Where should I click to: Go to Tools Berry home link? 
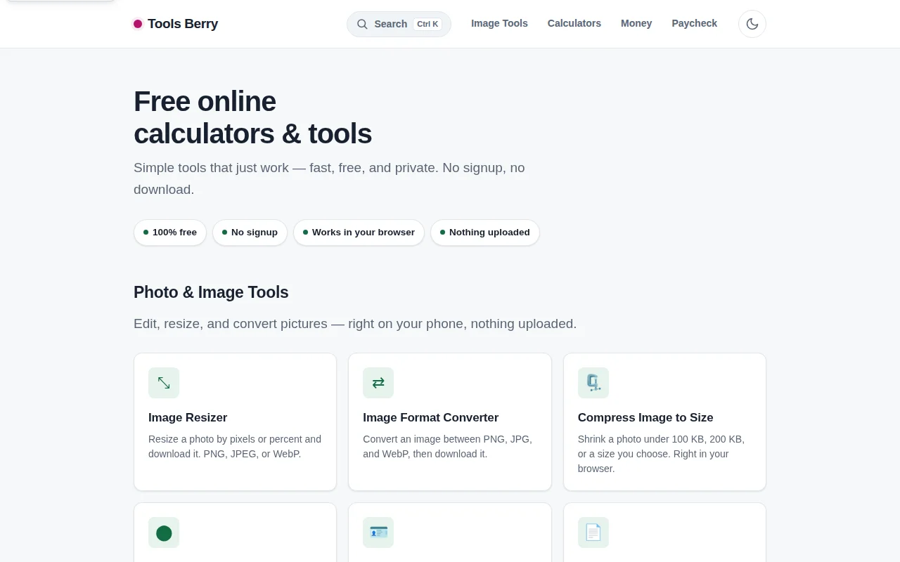tap(176, 24)
